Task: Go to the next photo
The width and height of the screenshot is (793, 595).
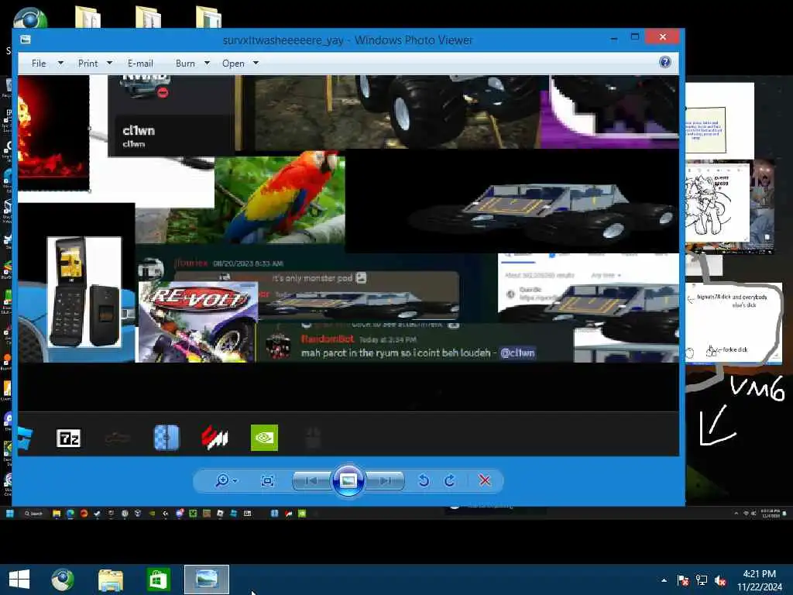Action: (386, 480)
